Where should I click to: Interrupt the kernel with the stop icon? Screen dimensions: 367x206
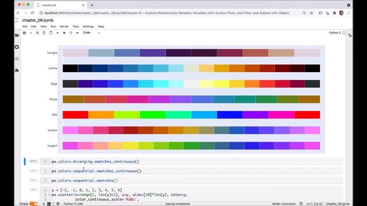pos(64,33)
